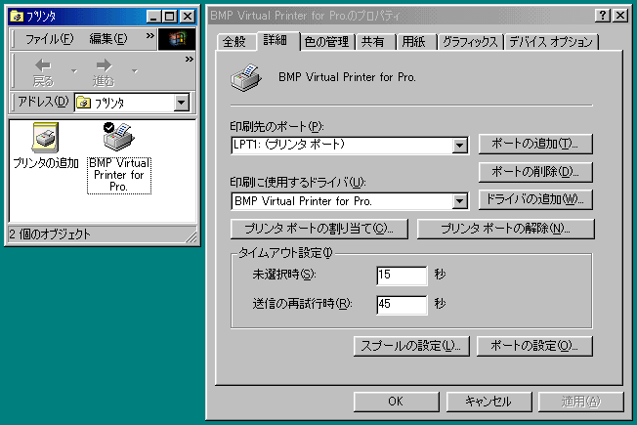
Task: Maximize the プリンタ window
Action: (169, 17)
